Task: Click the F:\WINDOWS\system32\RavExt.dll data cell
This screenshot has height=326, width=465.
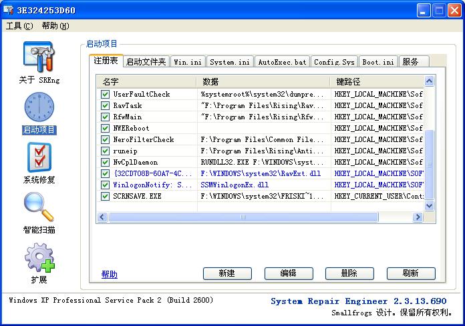Action: click(x=261, y=173)
